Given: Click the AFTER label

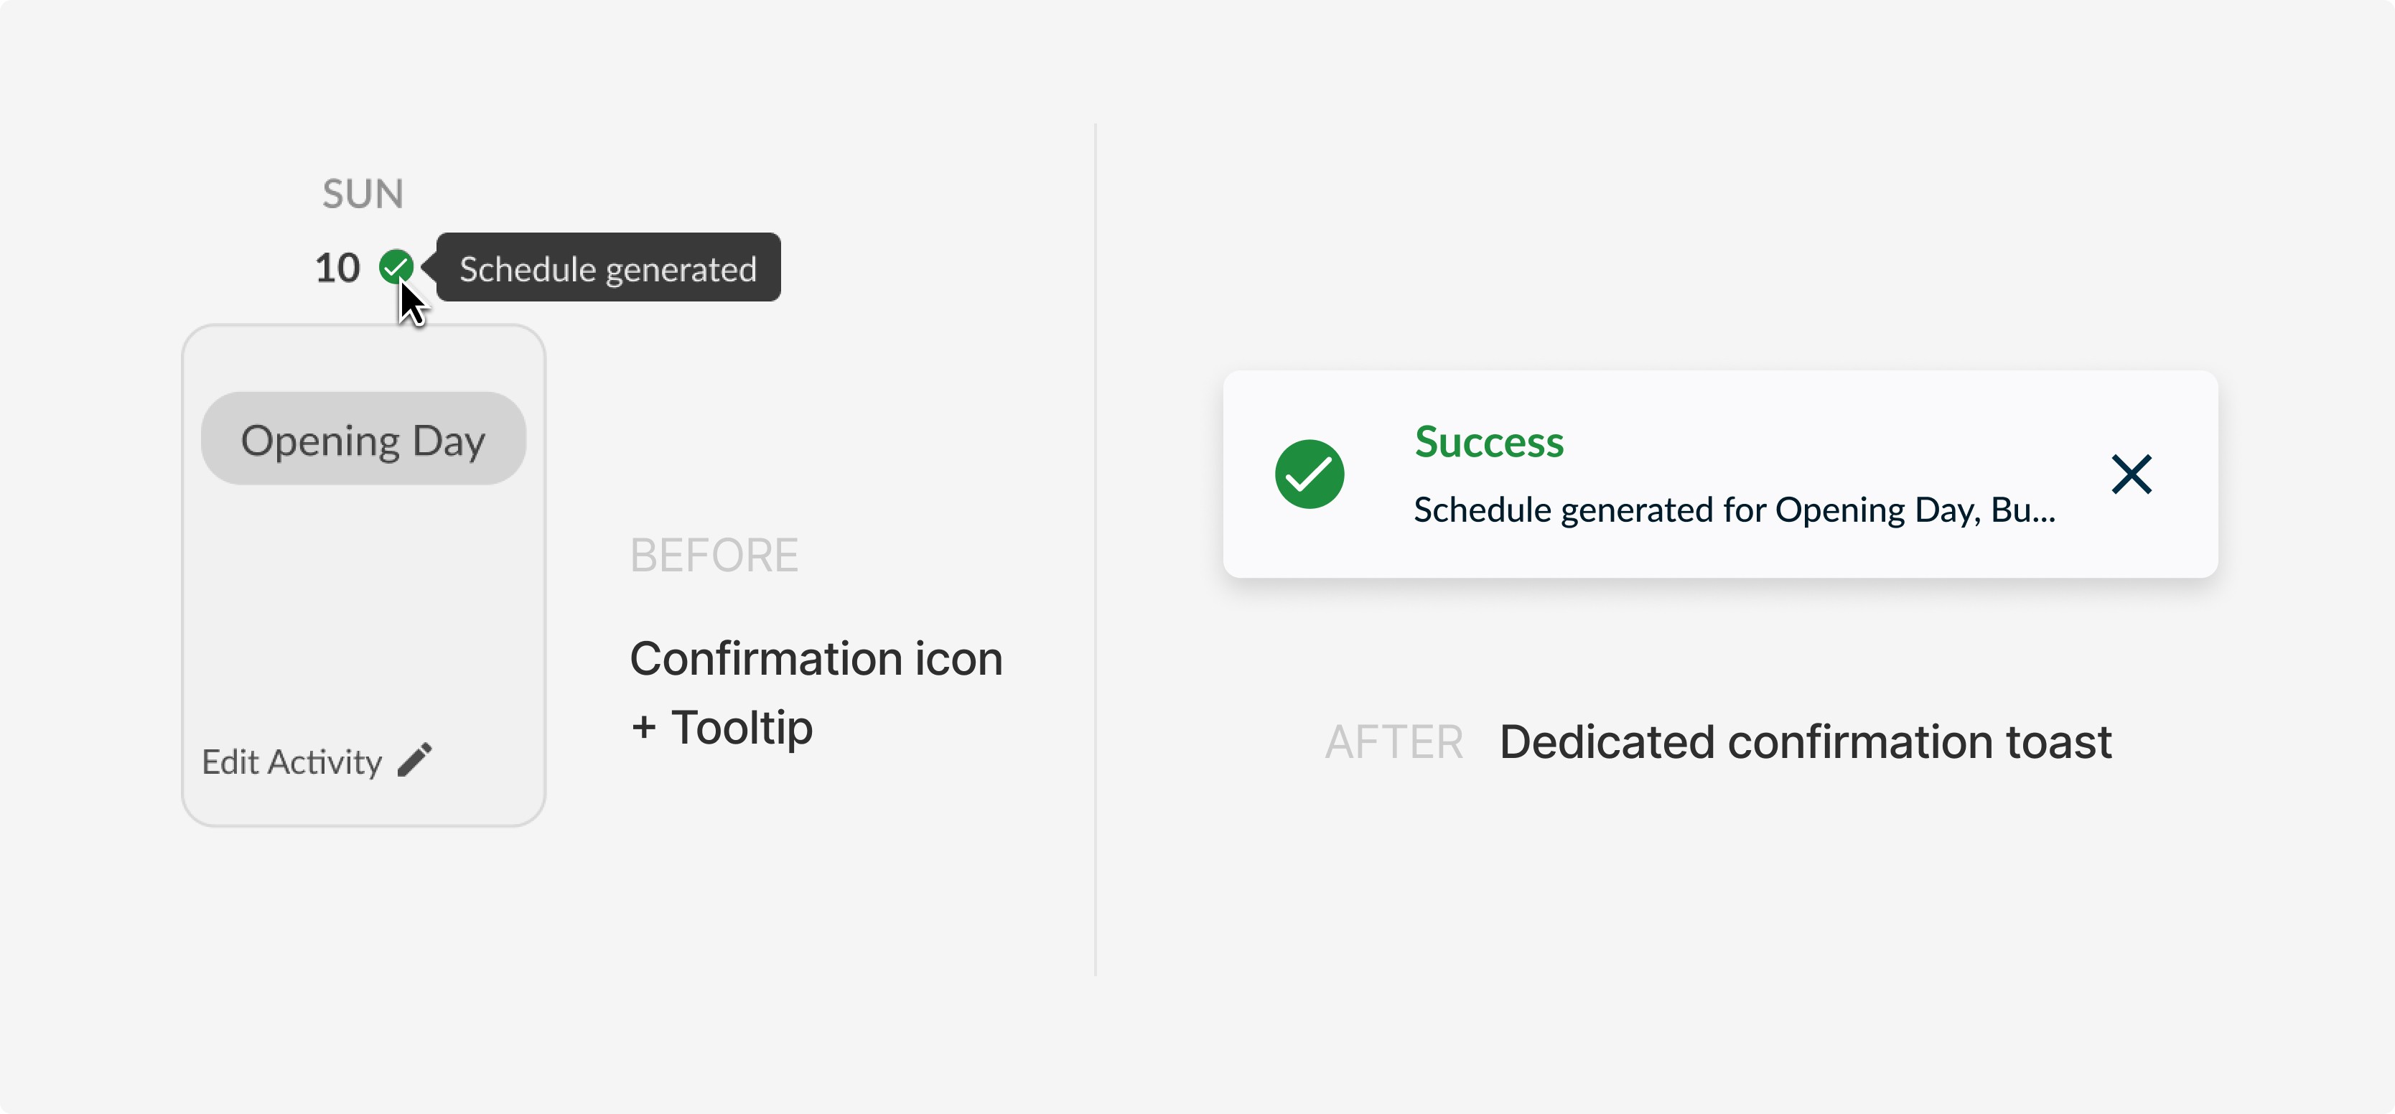Looking at the screenshot, I should [1393, 742].
